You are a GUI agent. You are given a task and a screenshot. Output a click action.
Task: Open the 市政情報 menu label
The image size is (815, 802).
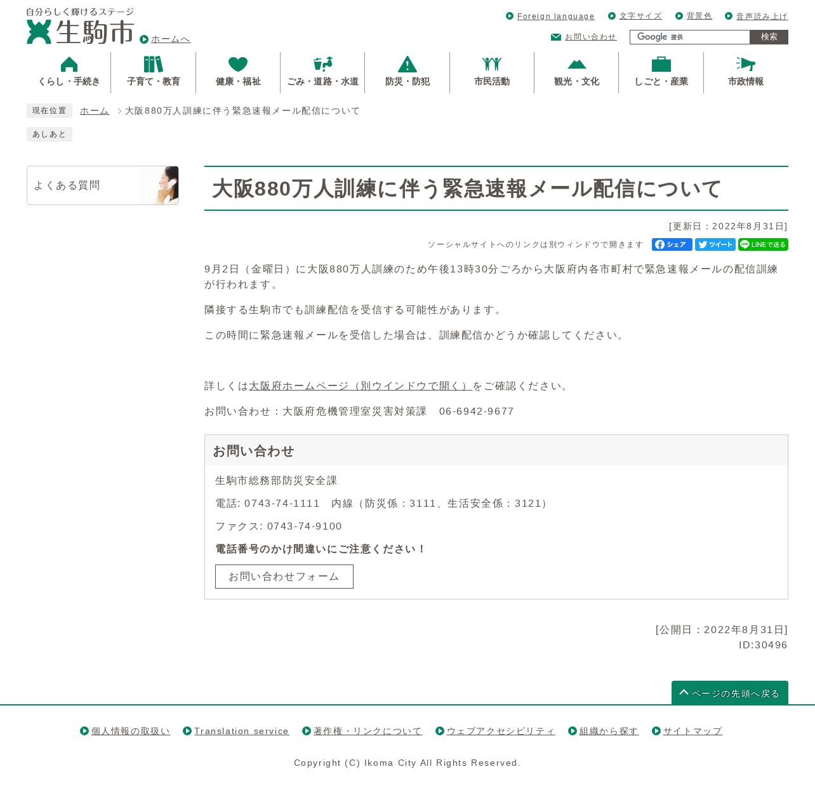coord(746,81)
